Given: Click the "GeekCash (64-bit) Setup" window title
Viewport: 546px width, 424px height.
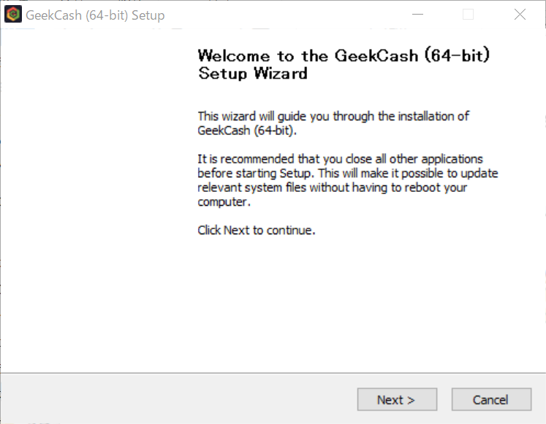Looking at the screenshot, I should (x=95, y=15).
